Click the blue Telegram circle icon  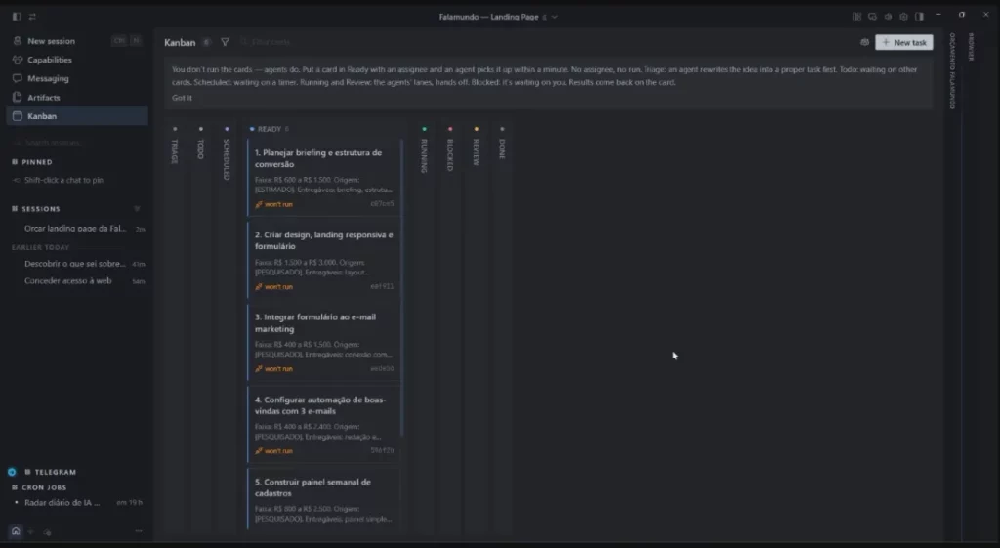pos(12,472)
